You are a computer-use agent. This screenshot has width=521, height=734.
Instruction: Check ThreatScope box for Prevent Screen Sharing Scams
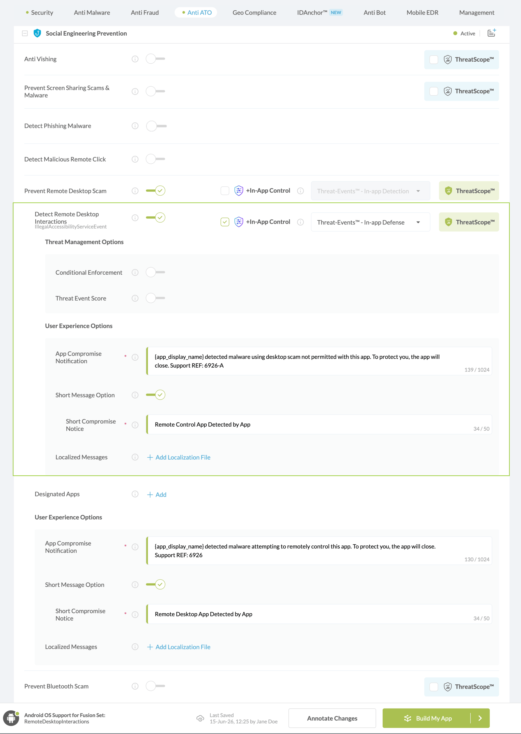(x=434, y=91)
